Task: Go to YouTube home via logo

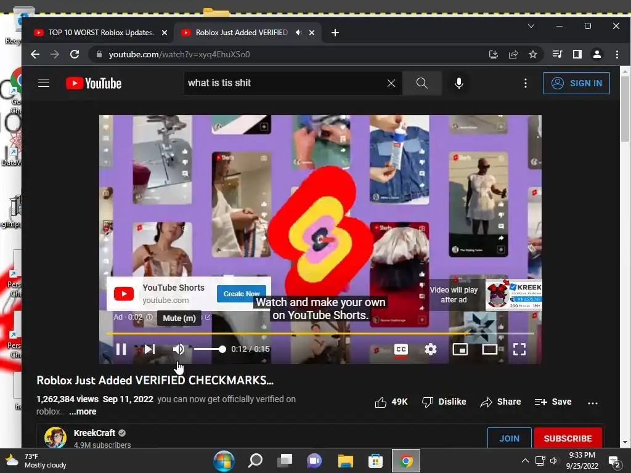Action: [94, 83]
